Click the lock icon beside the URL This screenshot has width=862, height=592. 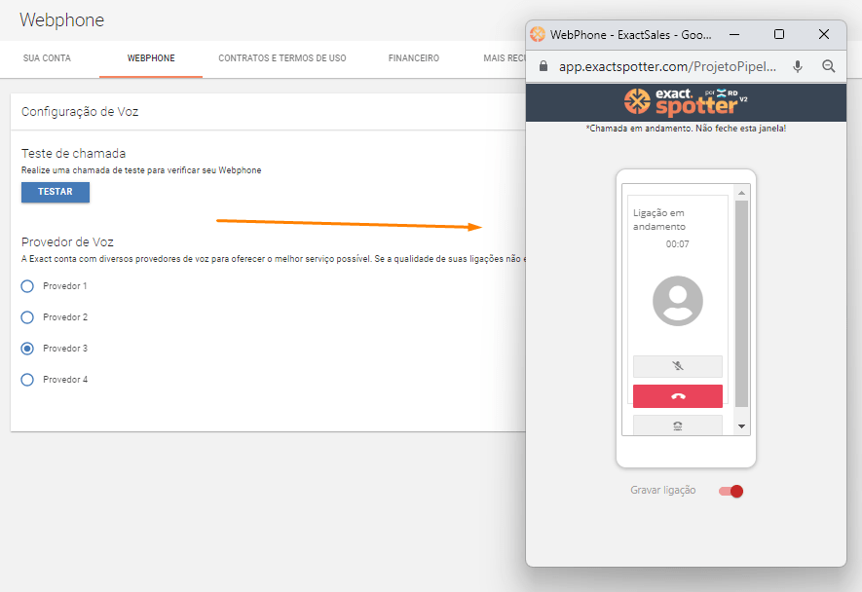click(544, 66)
